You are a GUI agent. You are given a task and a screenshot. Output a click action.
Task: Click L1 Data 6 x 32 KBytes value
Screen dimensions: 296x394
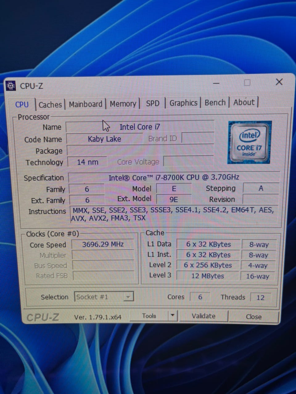[x=208, y=244]
